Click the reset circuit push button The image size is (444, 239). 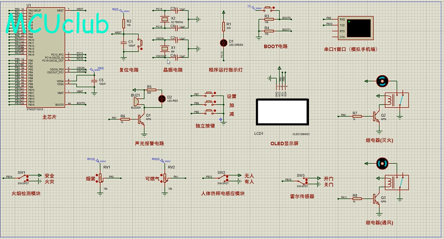[140, 43]
